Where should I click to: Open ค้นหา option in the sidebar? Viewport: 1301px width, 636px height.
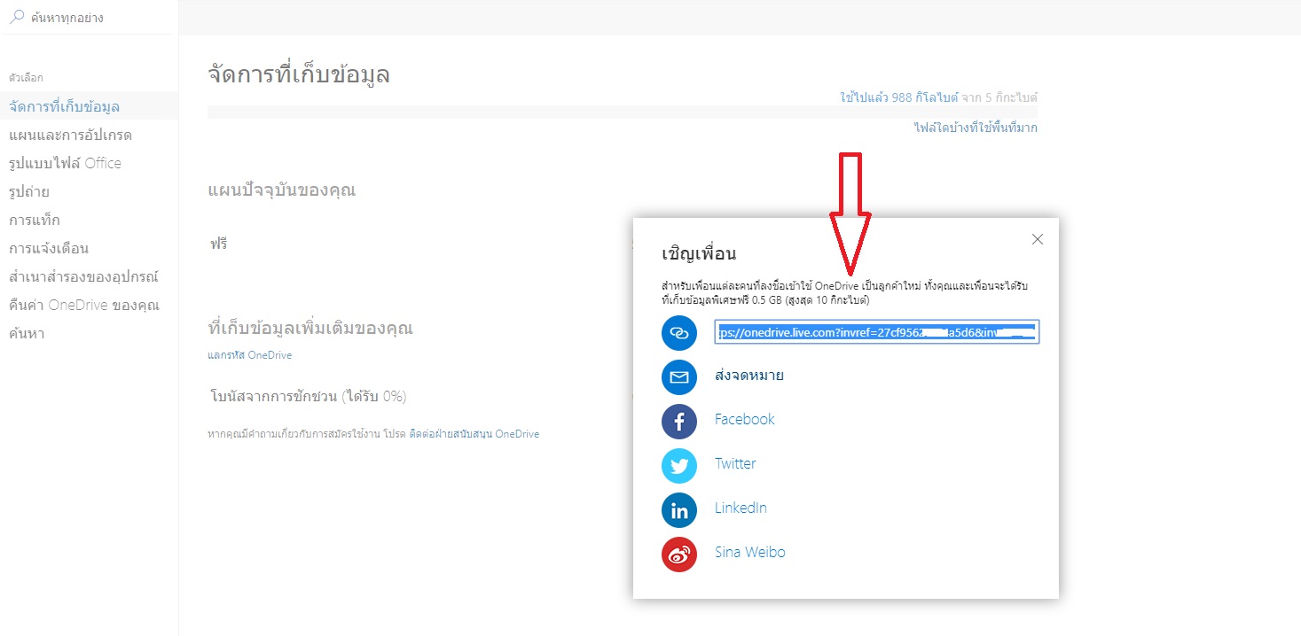(x=27, y=333)
